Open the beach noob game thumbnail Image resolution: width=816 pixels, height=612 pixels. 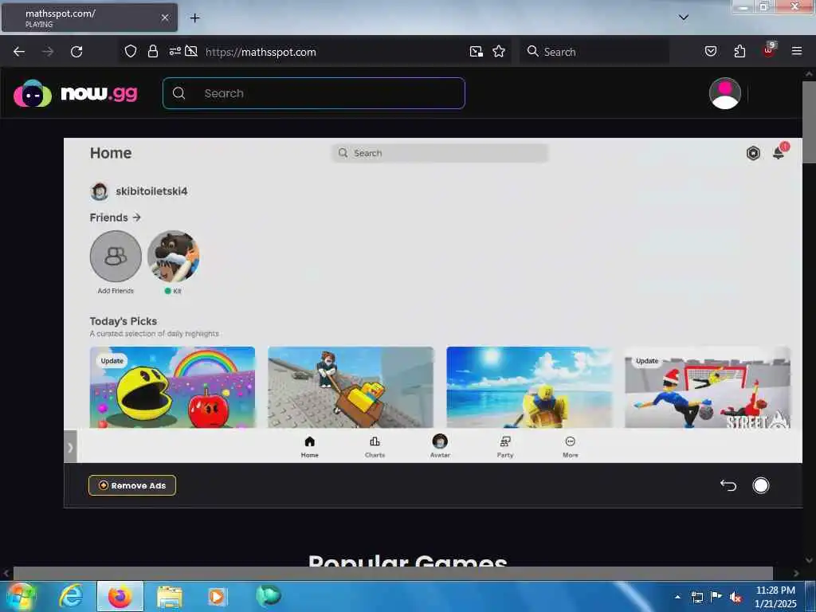(529, 387)
